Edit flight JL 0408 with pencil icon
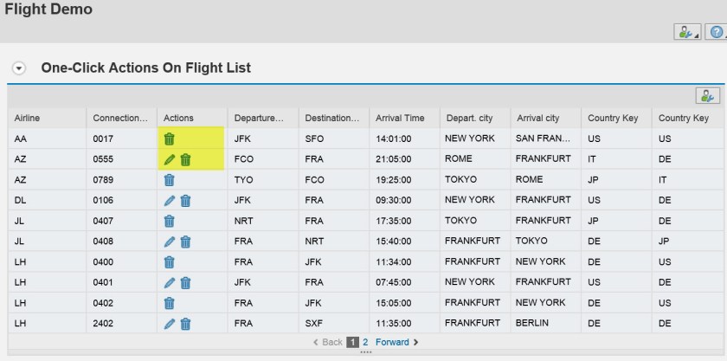 170,242
